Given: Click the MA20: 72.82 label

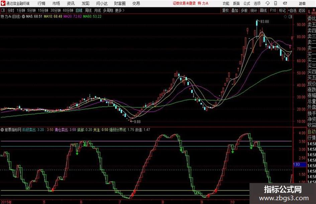Looking at the screenshot, I should [x=73, y=16].
